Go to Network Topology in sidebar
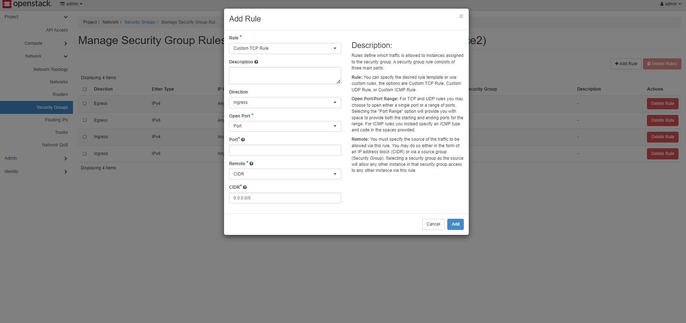The width and height of the screenshot is (686, 323). pos(50,69)
